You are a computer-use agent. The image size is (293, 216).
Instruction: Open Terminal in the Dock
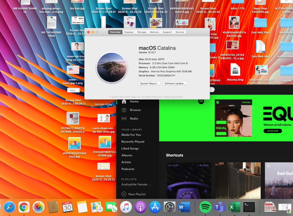click(249, 207)
